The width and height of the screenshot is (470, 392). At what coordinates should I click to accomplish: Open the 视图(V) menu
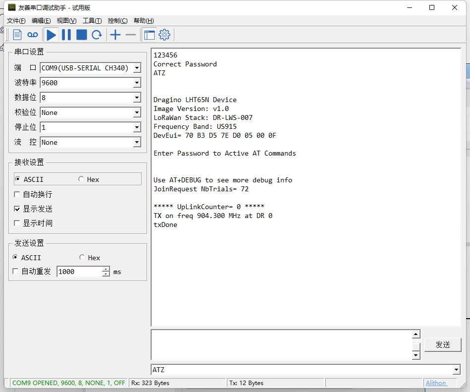click(66, 21)
